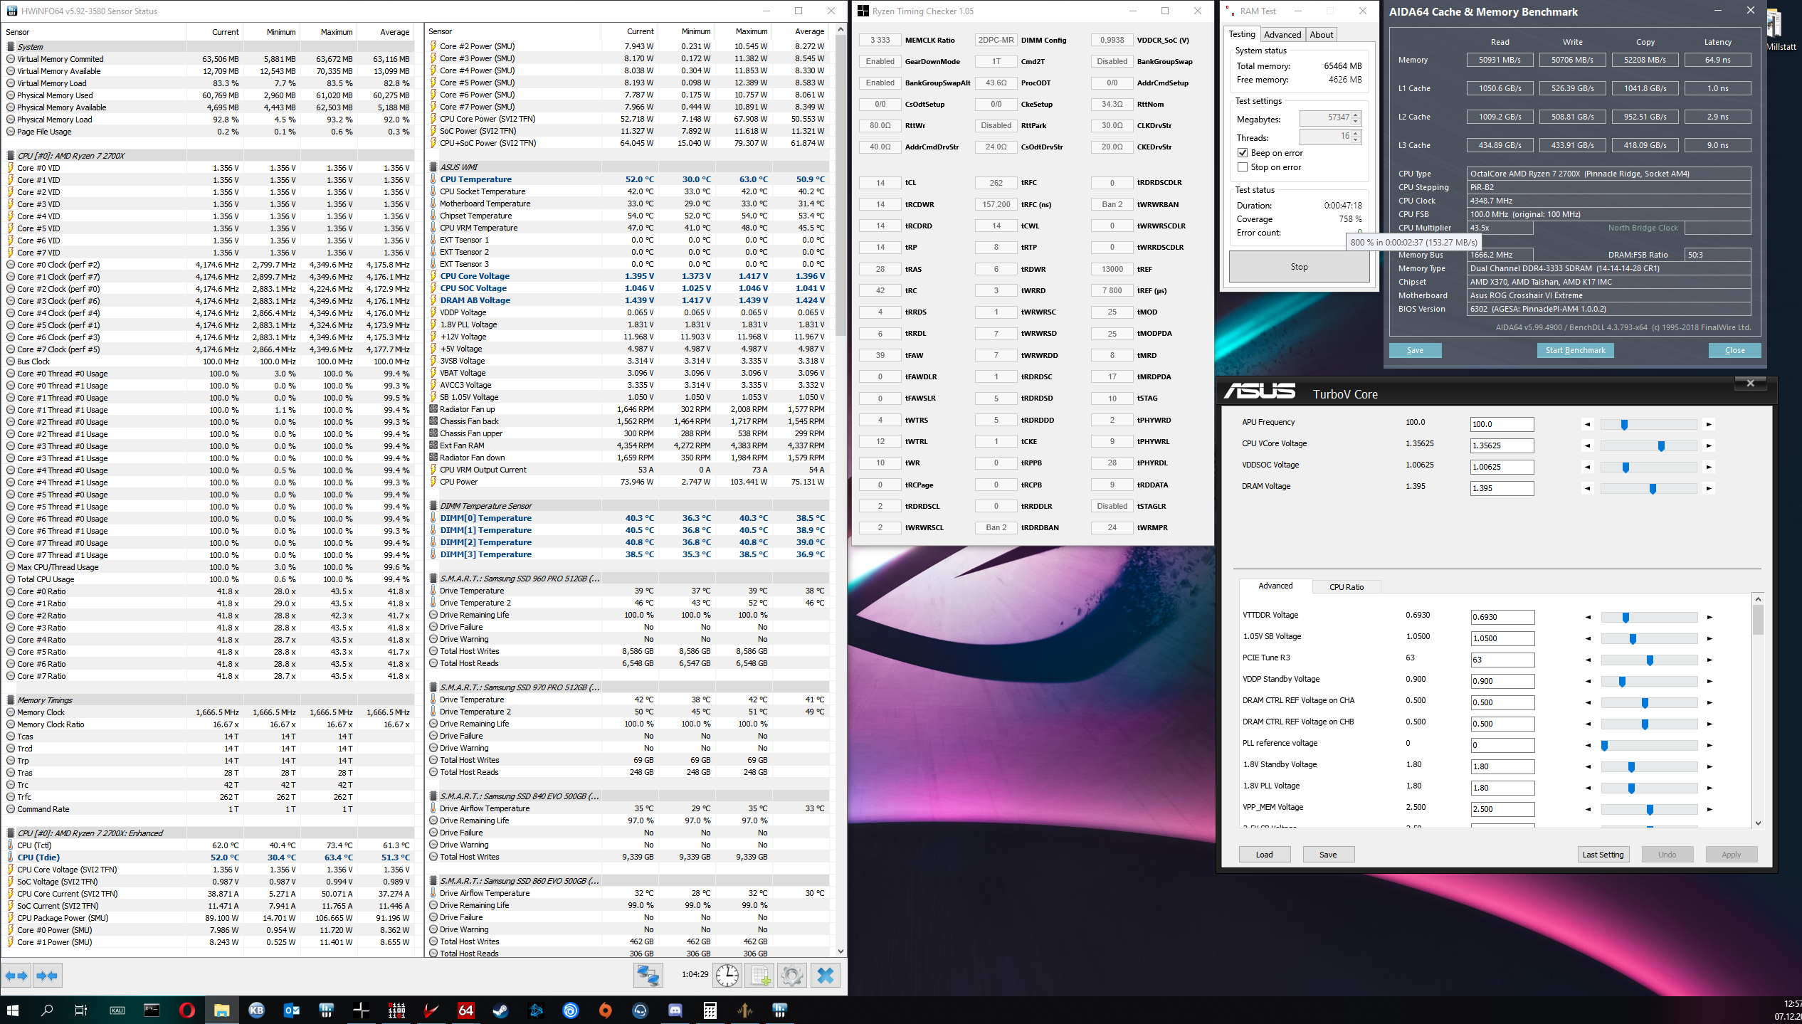Open AIDA64 icon in taskbar
This screenshot has height=1024, width=1802.
pos(466,1010)
